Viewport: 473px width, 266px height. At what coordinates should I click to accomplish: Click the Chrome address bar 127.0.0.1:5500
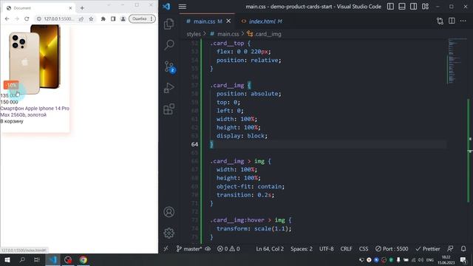(x=58, y=18)
